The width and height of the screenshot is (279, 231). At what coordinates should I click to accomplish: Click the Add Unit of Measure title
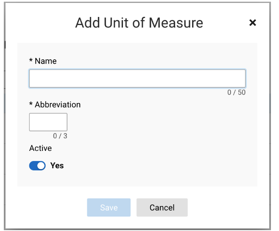(139, 23)
